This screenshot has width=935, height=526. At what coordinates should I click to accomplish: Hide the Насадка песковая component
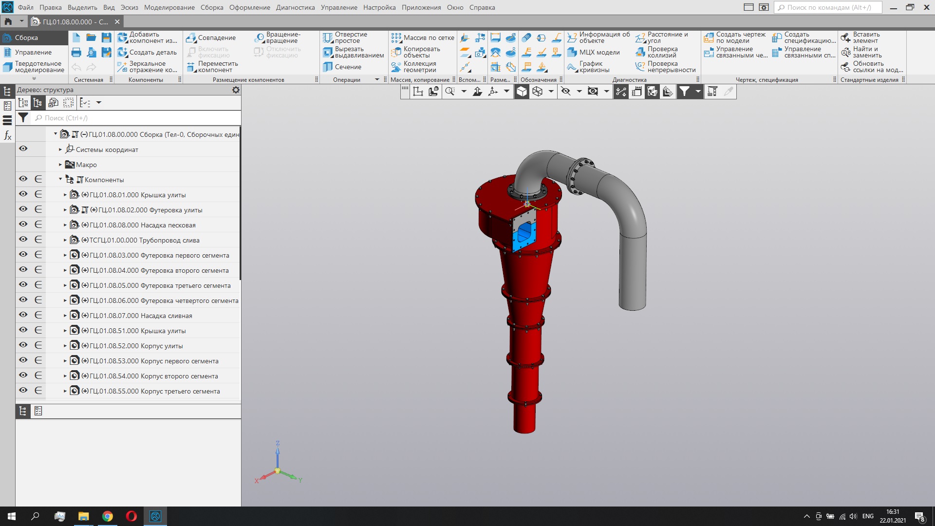(23, 225)
